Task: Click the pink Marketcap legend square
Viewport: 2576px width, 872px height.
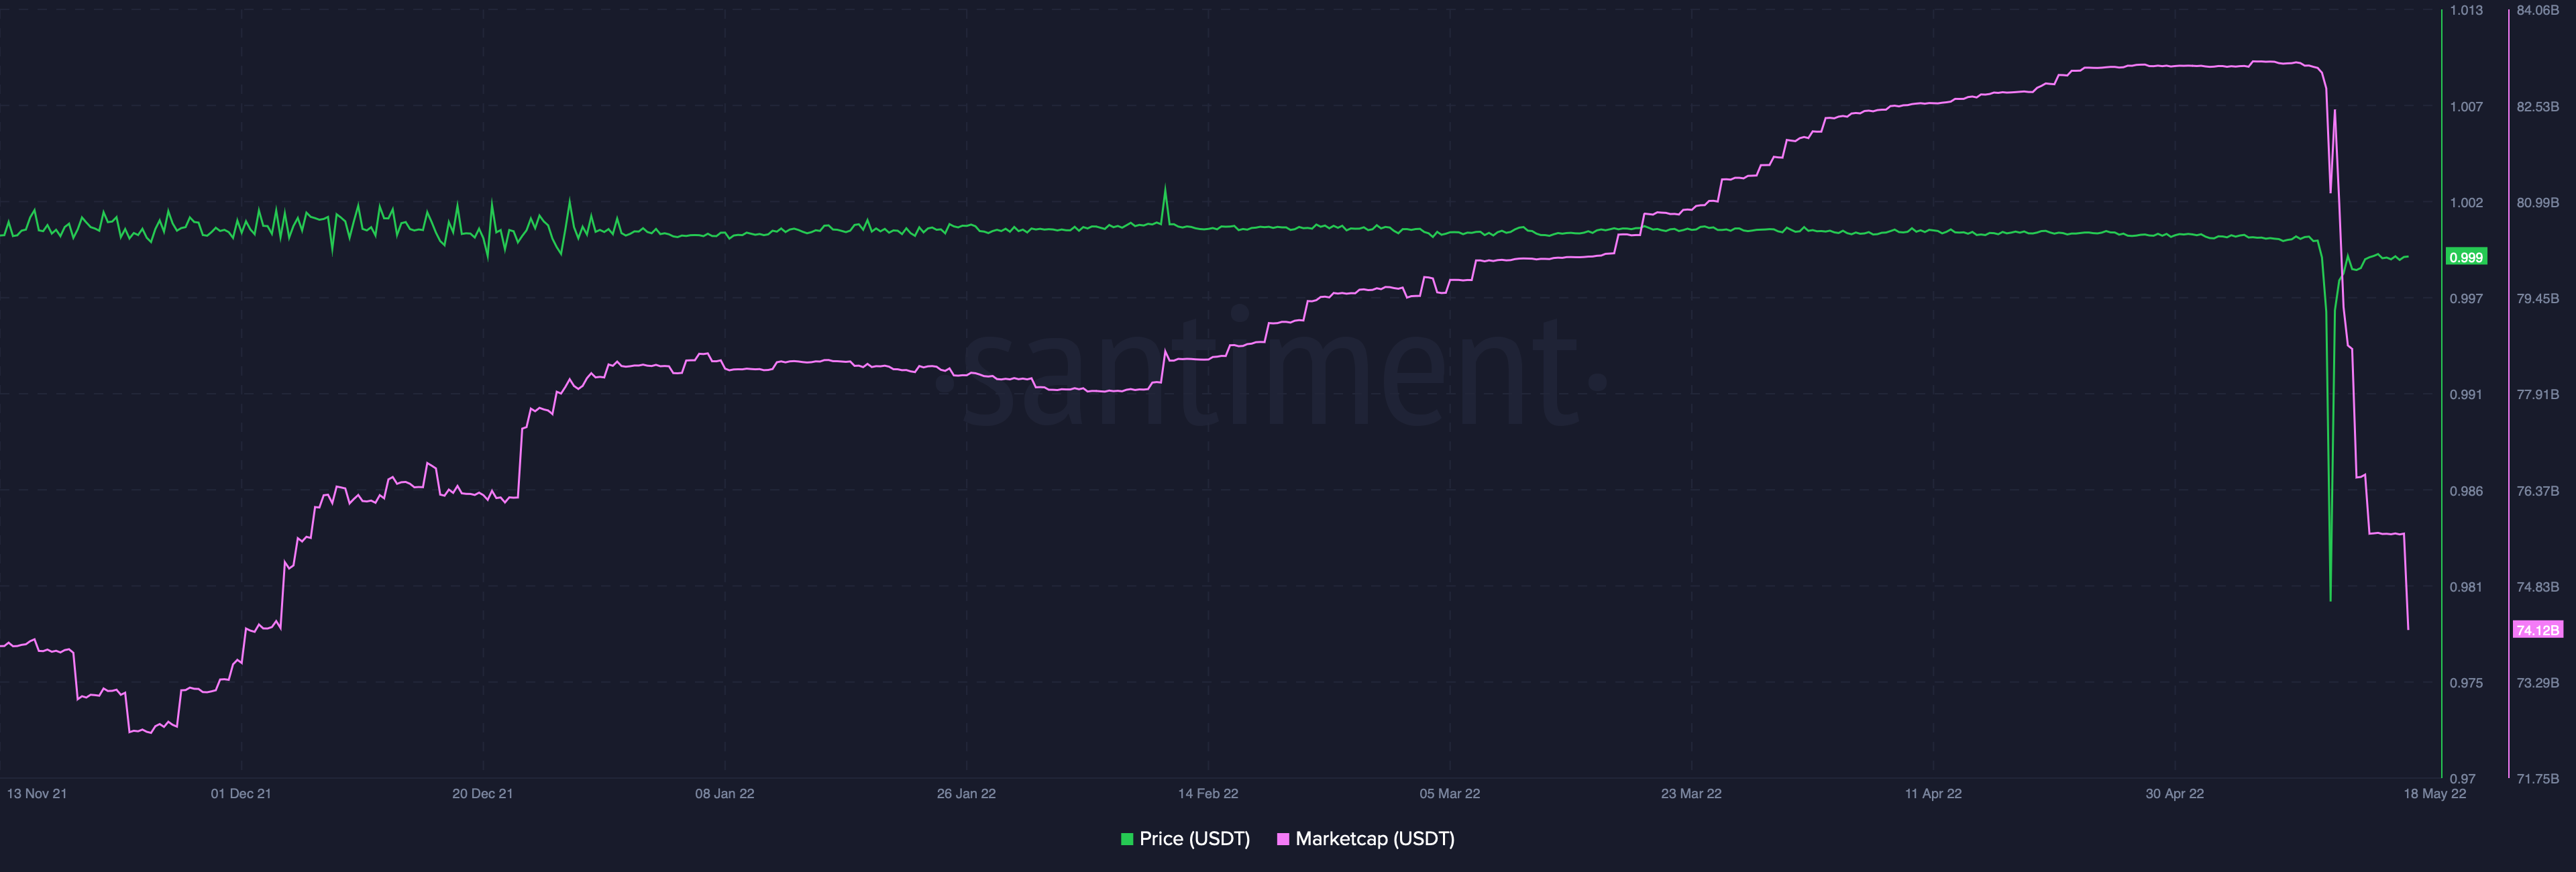Action: click(1283, 839)
